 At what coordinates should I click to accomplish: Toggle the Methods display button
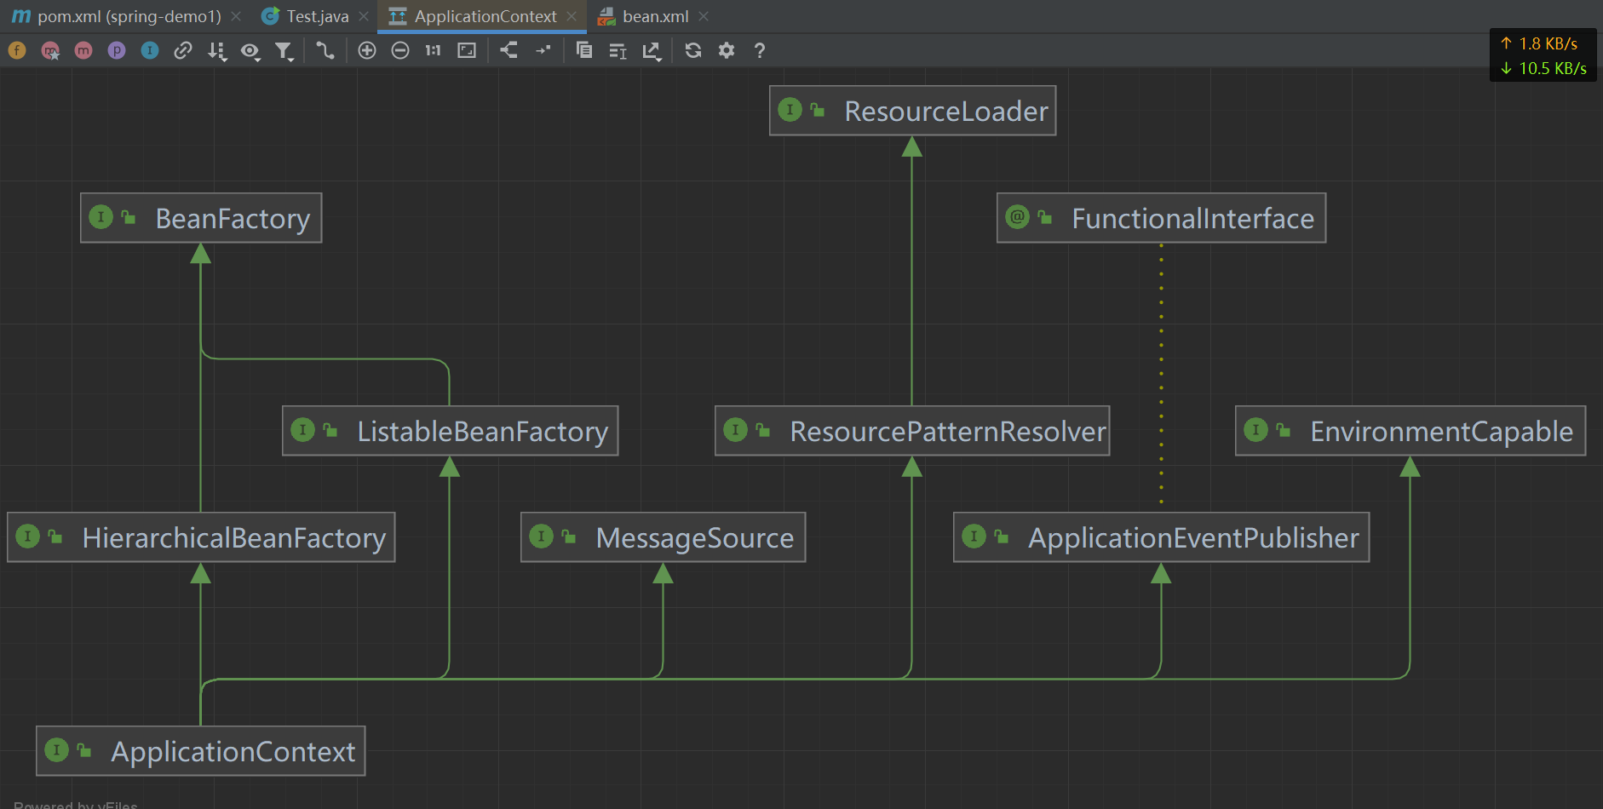click(83, 51)
